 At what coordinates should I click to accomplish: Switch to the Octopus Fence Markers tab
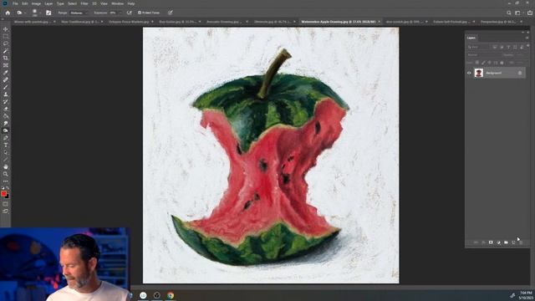pos(129,22)
